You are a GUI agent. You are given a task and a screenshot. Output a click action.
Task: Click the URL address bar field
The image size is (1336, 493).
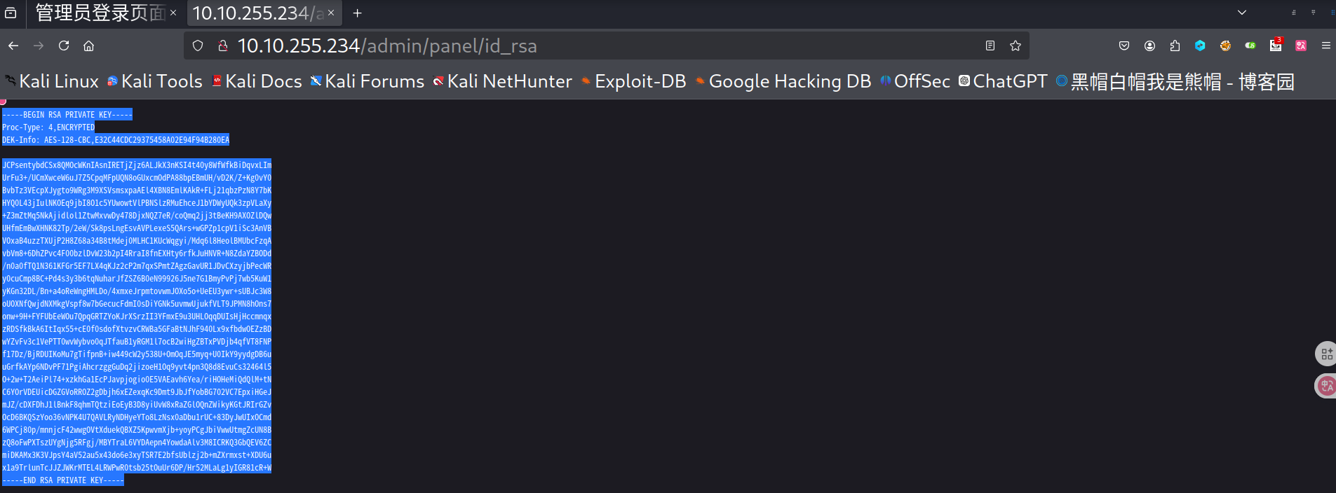tap(596, 46)
